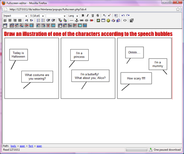The width and height of the screenshot is (184, 154).
Task: Open the font size 5 (18 pt) dropdown
Action: pyautogui.click(x=37, y=16)
